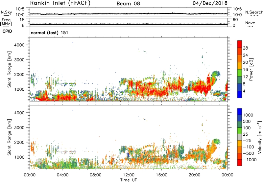
Task: Click the '08:00' time tick label
Action: coord(96,175)
